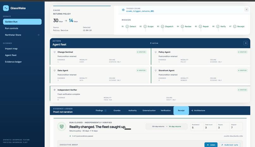Open the Architecture tab
255x147 pixels.
[198, 111]
